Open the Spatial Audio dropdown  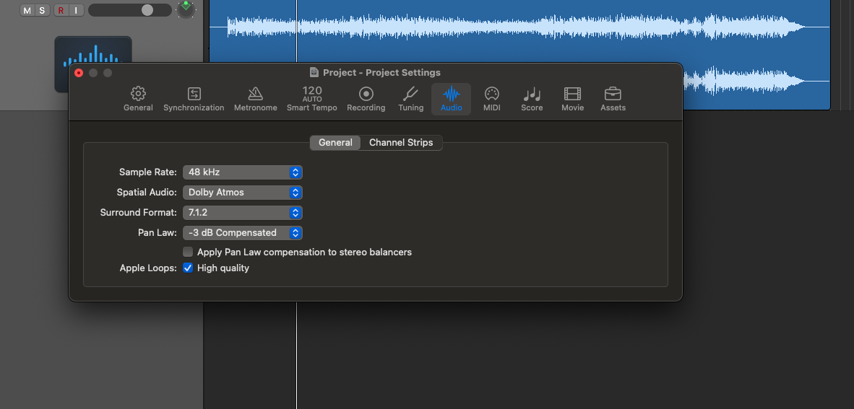pos(242,193)
